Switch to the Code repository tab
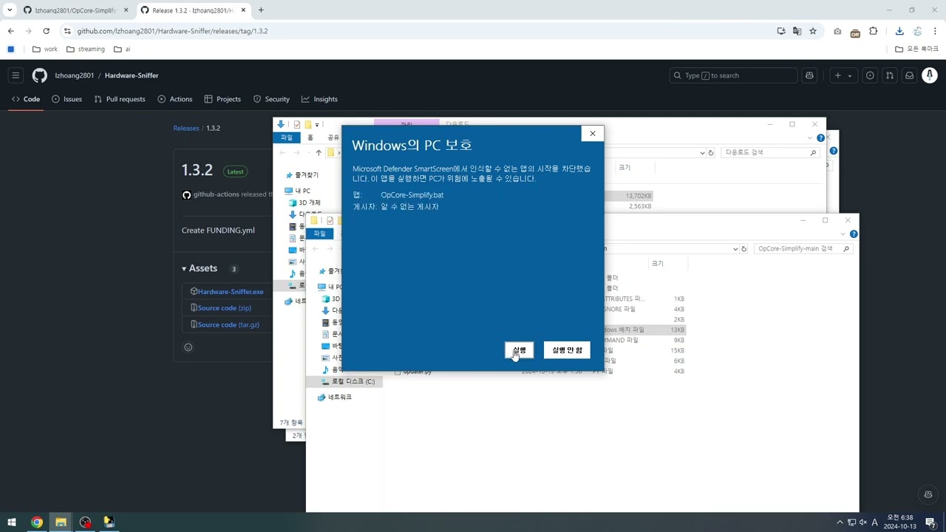The height and width of the screenshot is (532, 946). tap(26, 99)
